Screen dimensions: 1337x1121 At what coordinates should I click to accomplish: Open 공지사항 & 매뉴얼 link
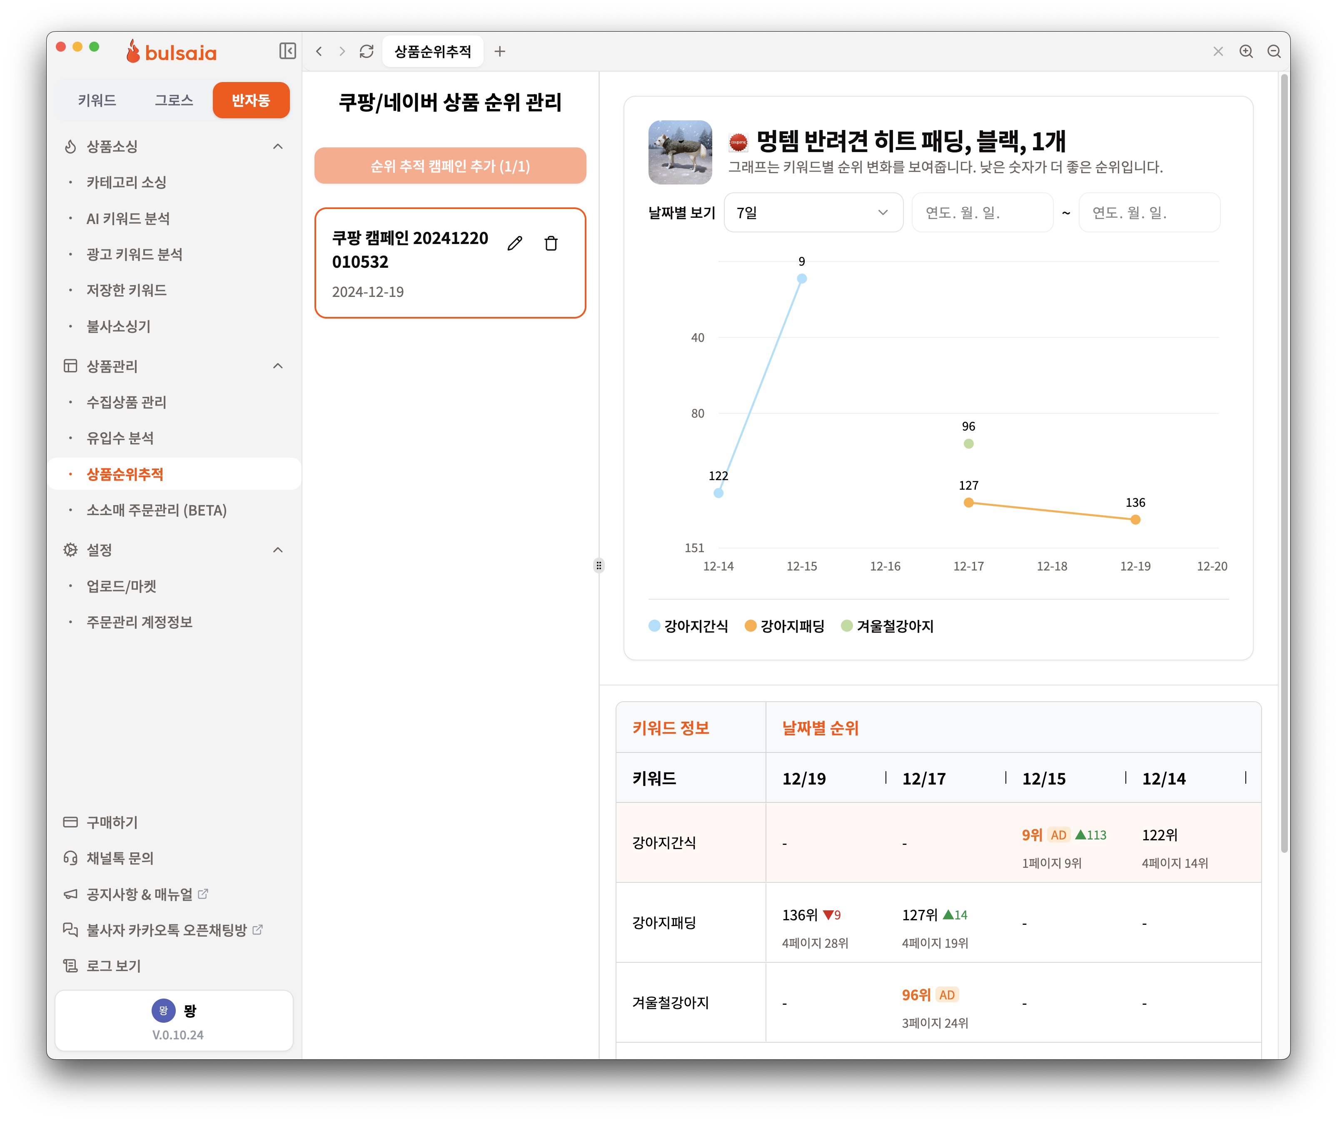(x=140, y=894)
